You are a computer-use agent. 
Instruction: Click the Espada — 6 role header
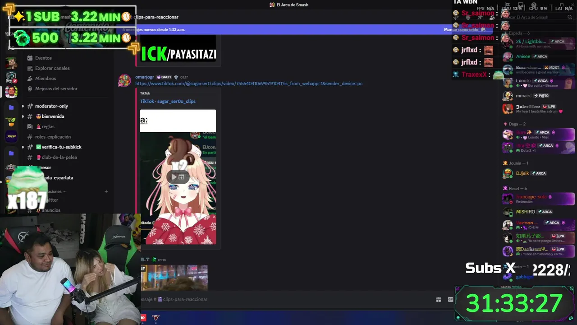(x=519, y=33)
